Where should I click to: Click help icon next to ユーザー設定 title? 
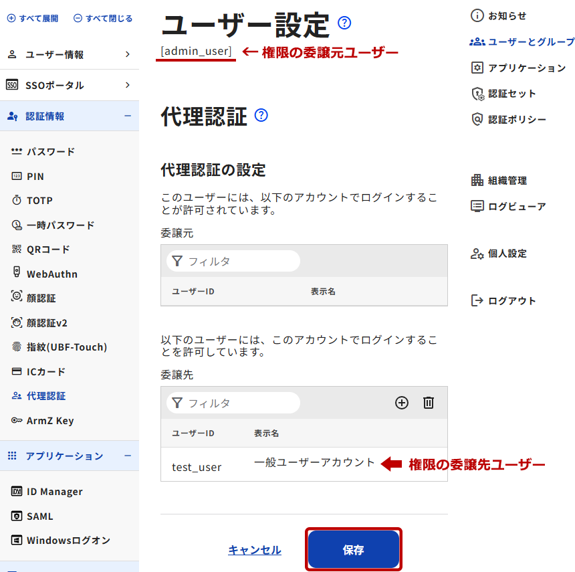(x=344, y=23)
